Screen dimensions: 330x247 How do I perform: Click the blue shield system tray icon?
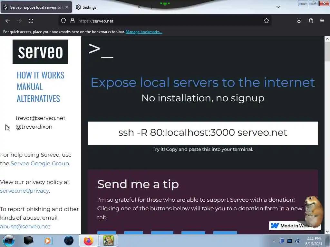point(282,241)
